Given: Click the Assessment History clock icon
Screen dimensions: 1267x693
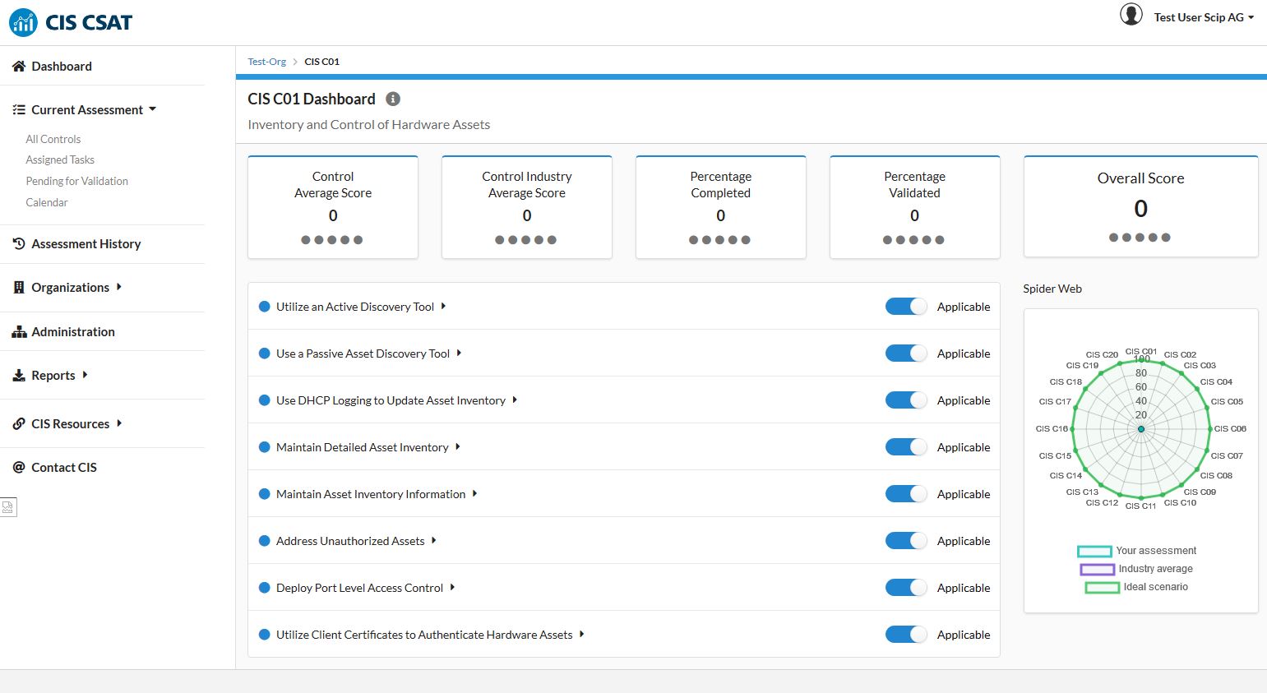Looking at the screenshot, I should click(x=19, y=243).
